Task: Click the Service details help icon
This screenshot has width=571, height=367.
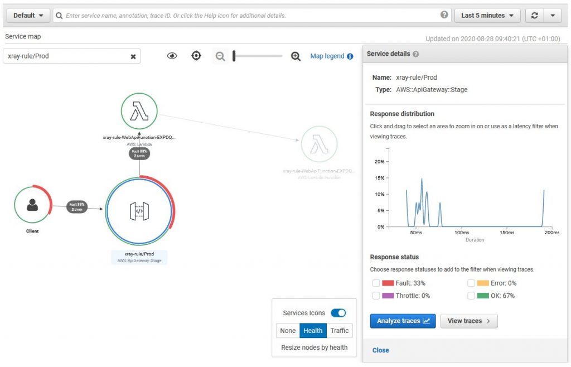Action: (x=415, y=54)
